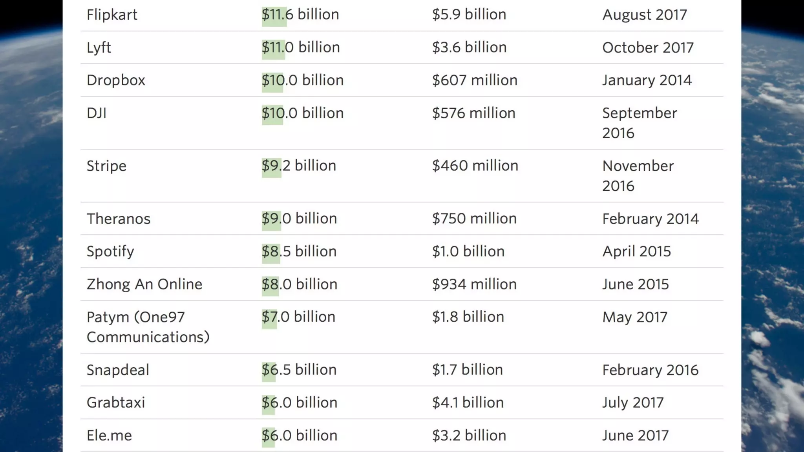
Task: Select the Ele.me company name
Action: coord(109,436)
